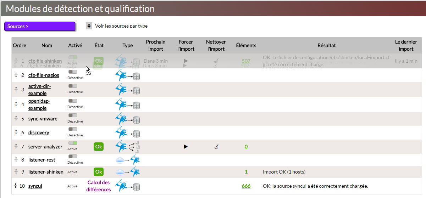Click the type icon for cfg-file-nagios
426x198 pixels.
pyautogui.click(x=128, y=76)
